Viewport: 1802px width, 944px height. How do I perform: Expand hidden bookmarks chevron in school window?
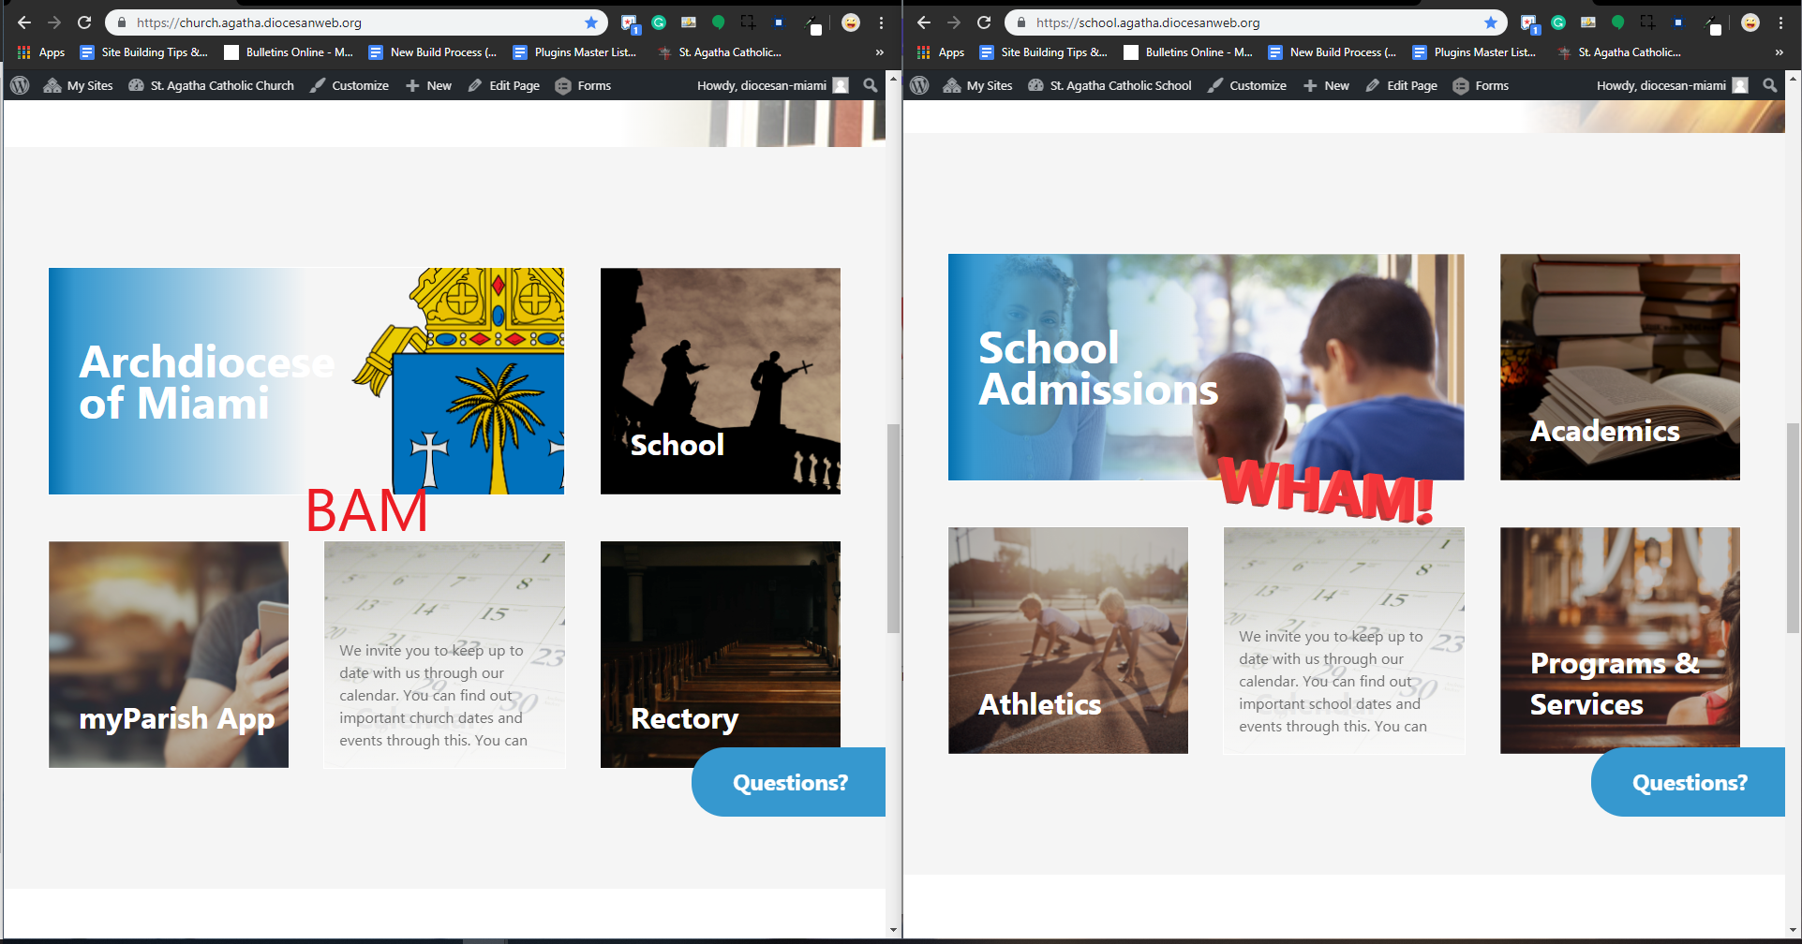(1779, 52)
